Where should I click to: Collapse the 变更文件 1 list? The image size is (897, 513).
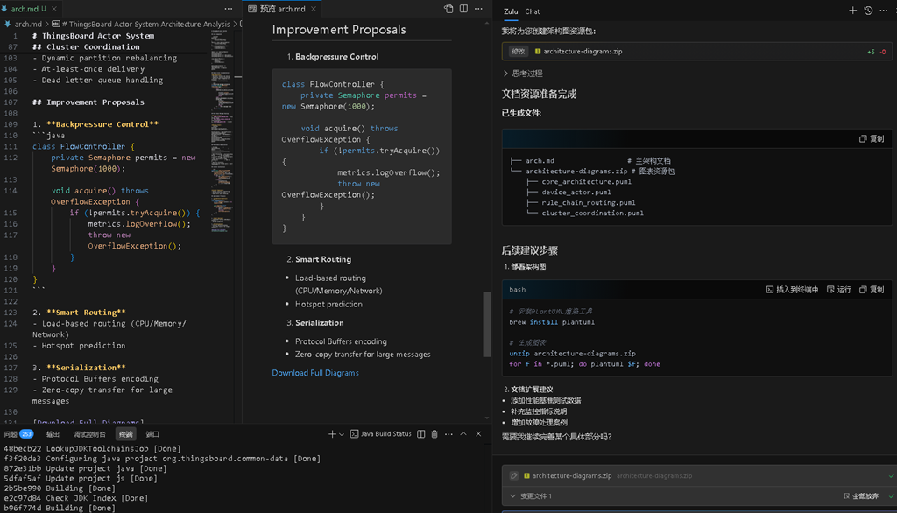tap(531, 495)
